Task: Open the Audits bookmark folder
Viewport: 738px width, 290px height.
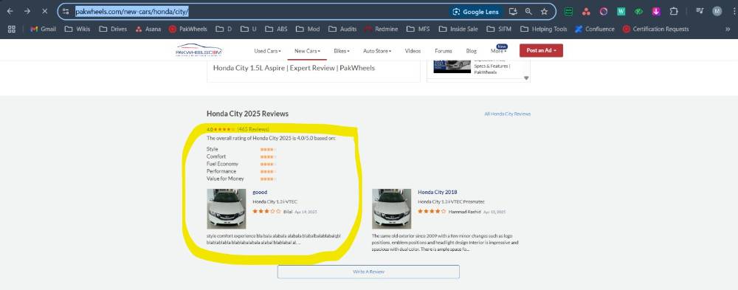Action: click(x=342, y=29)
